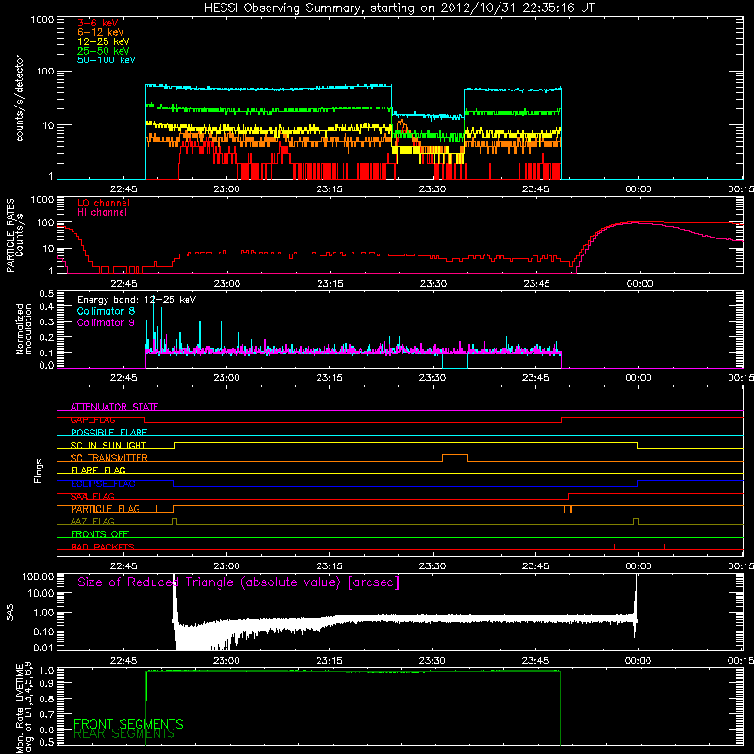The height and width of the screenshot is (754, 754).
Task: Click the HI channel legend entry
Action: tap(102, 213)
